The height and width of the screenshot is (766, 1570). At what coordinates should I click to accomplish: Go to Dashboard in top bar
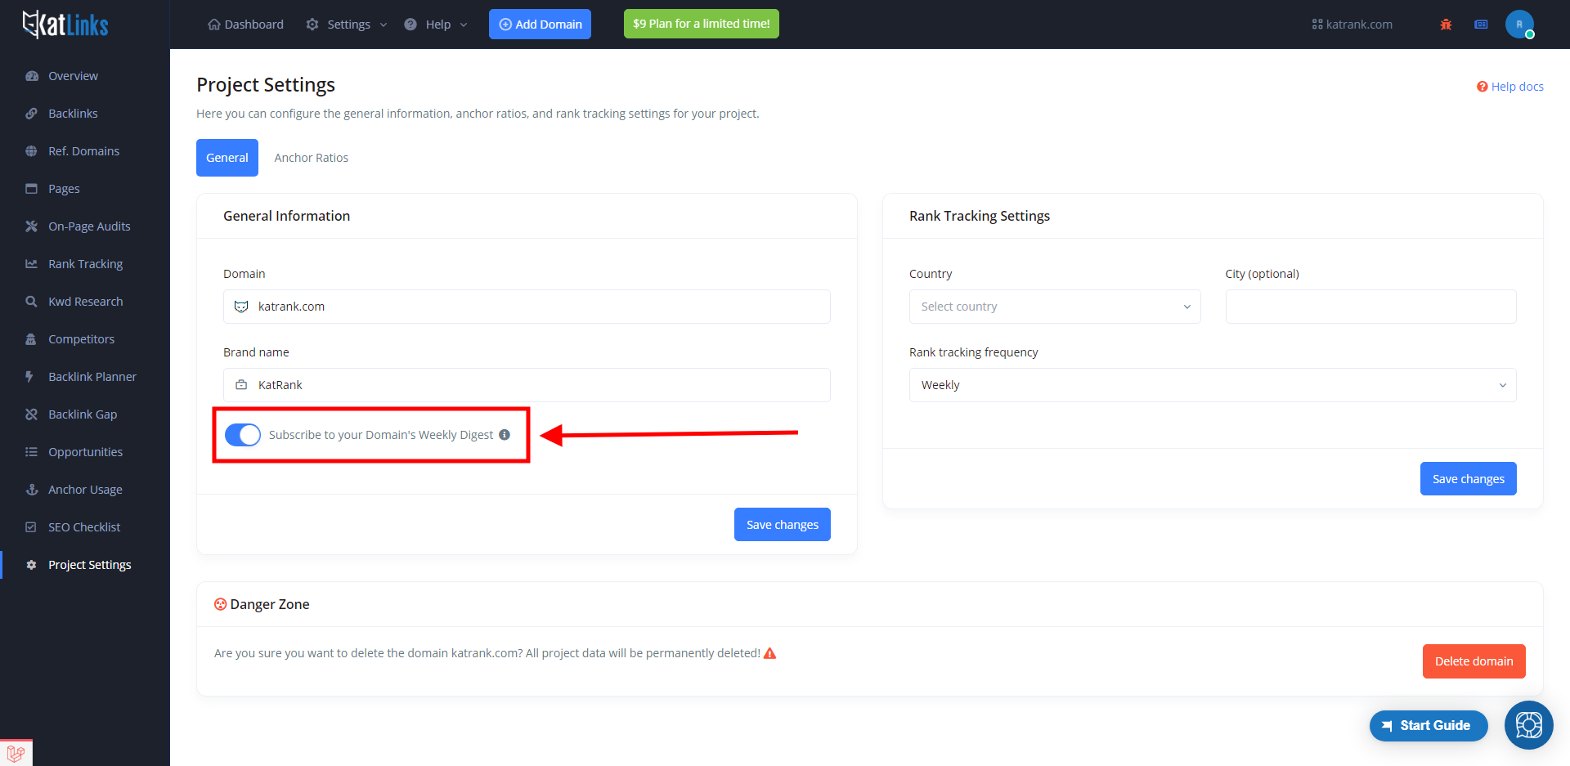tap(245, 25)
